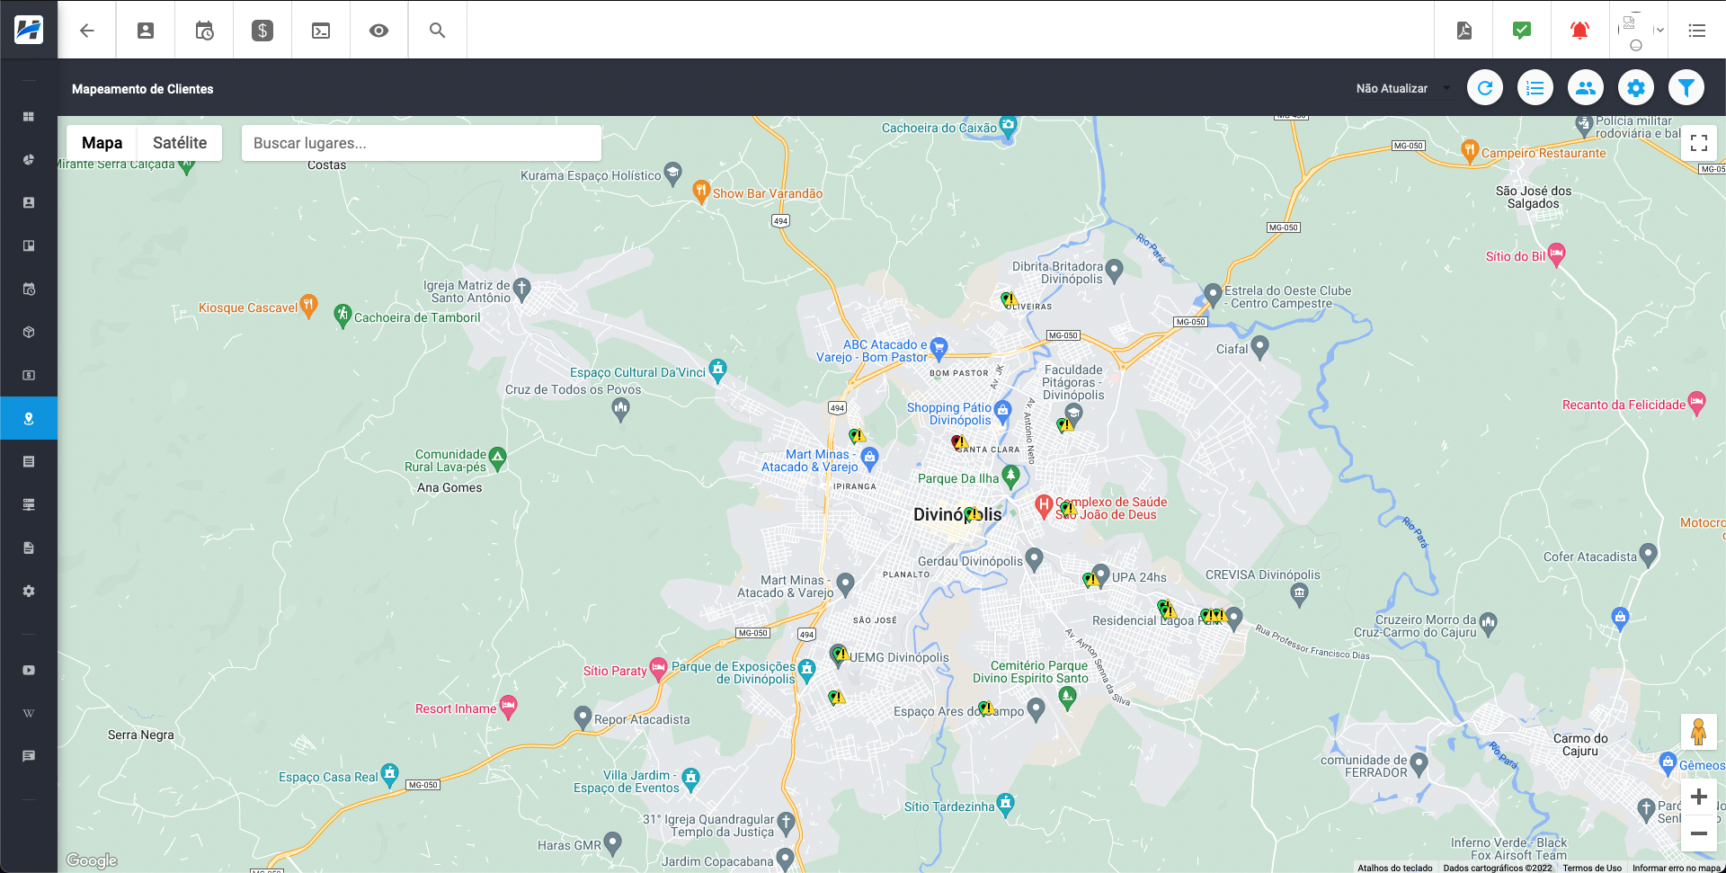The width and height of the screenshot is (1726, 873).
Task: Open the video play icon in the sidebar
Action: pos(29,671)
